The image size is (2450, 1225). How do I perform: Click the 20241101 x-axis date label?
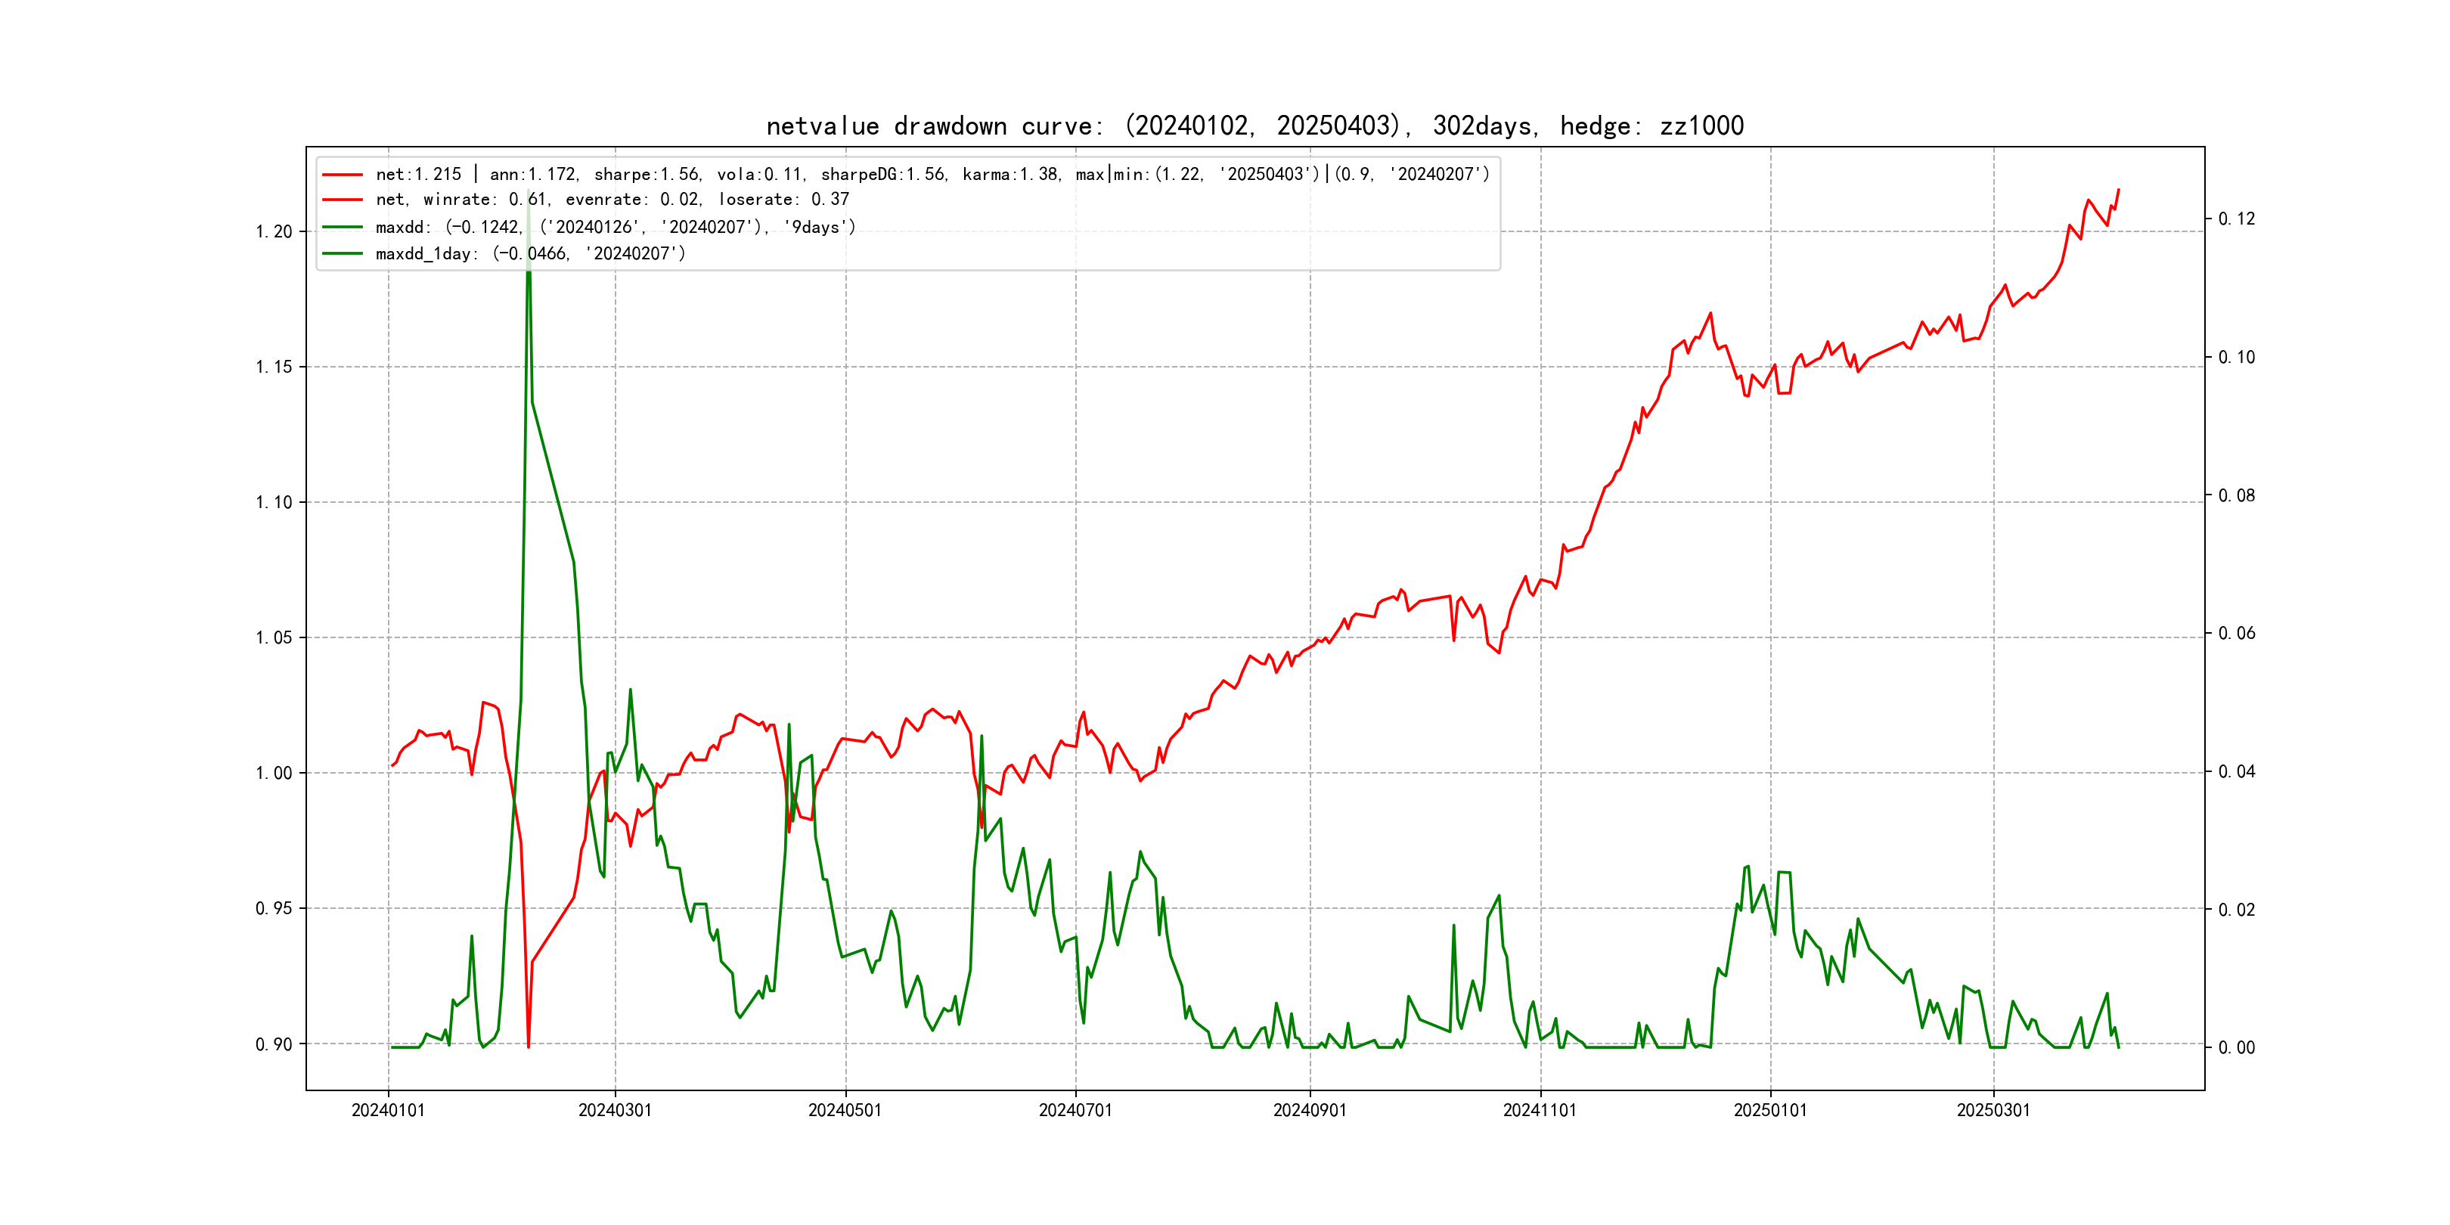click(x=1539, y=1110)
